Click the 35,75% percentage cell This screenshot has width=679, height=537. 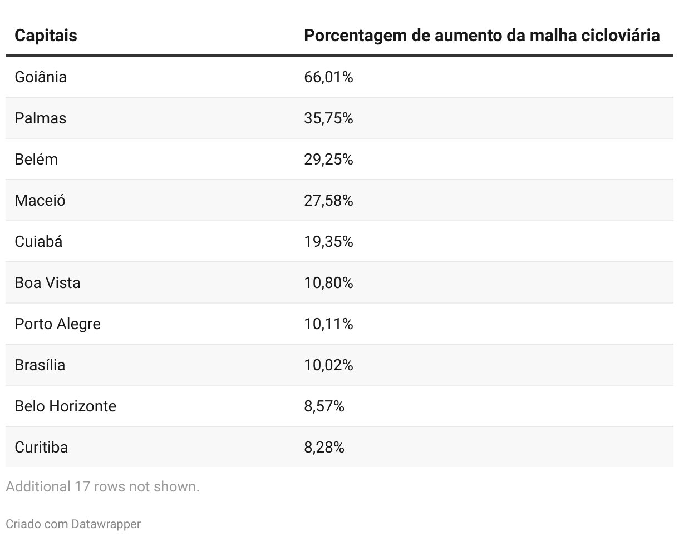(328, 118)
